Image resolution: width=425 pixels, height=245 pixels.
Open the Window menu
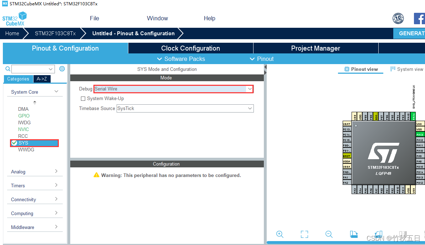158,18
